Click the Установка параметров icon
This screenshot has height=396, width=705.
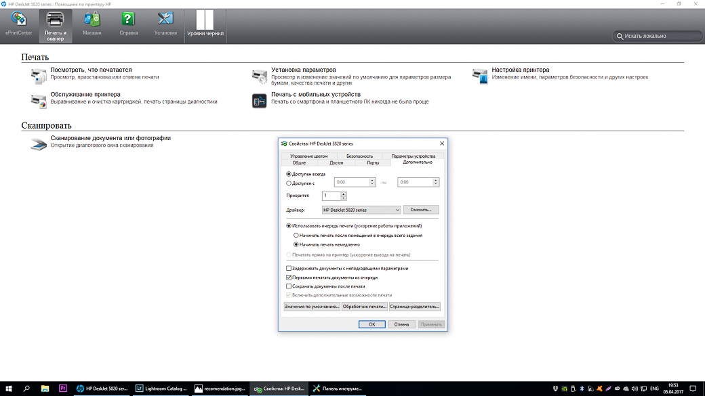[260, 76]
